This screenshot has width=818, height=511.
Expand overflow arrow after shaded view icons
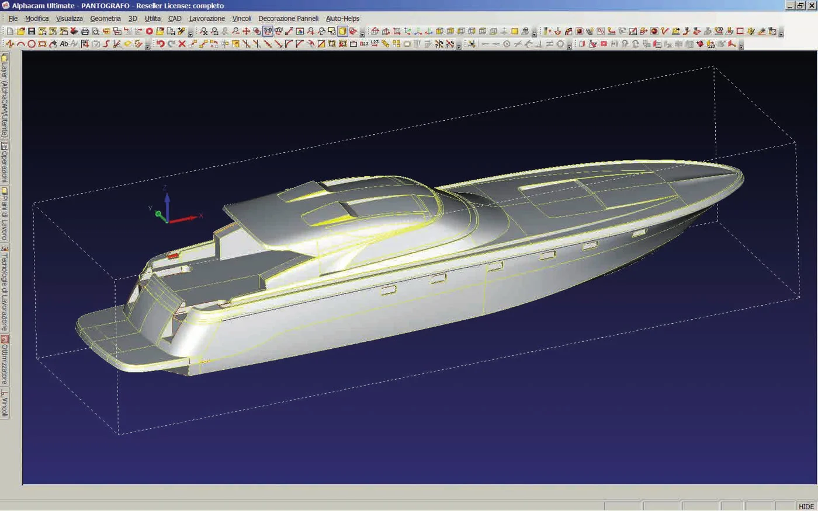[362, 33]
